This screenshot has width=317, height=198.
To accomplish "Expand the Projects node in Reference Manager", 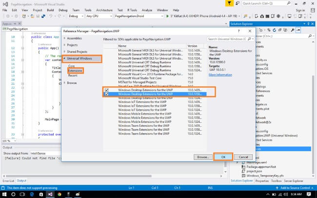I will click(x=65, y=45).
